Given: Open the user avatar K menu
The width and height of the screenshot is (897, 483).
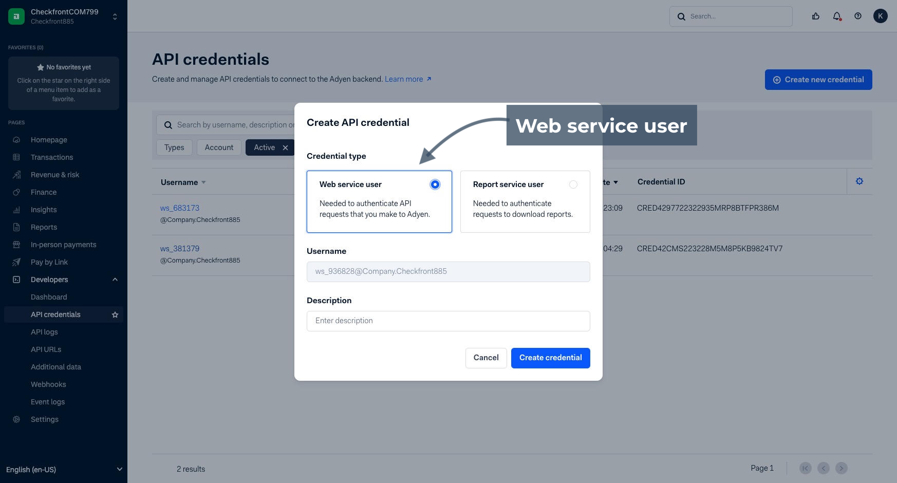Looking at the screenshot, I should (881, 16).
